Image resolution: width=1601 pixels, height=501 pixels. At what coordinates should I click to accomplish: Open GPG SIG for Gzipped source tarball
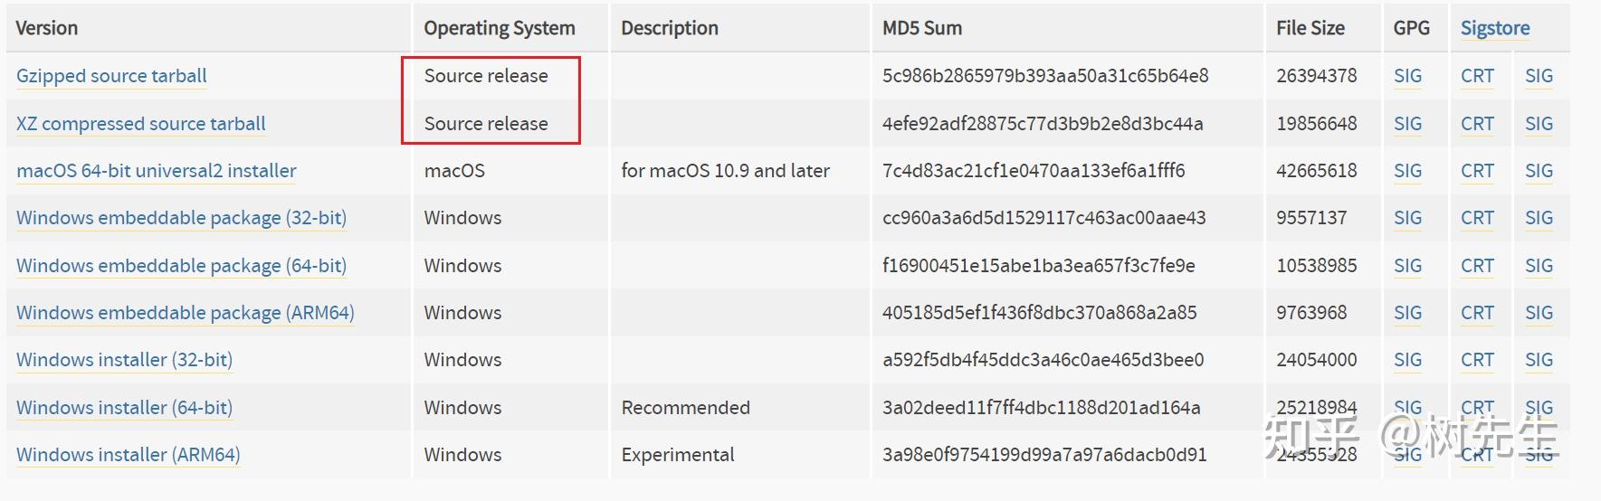point(1407,76)
